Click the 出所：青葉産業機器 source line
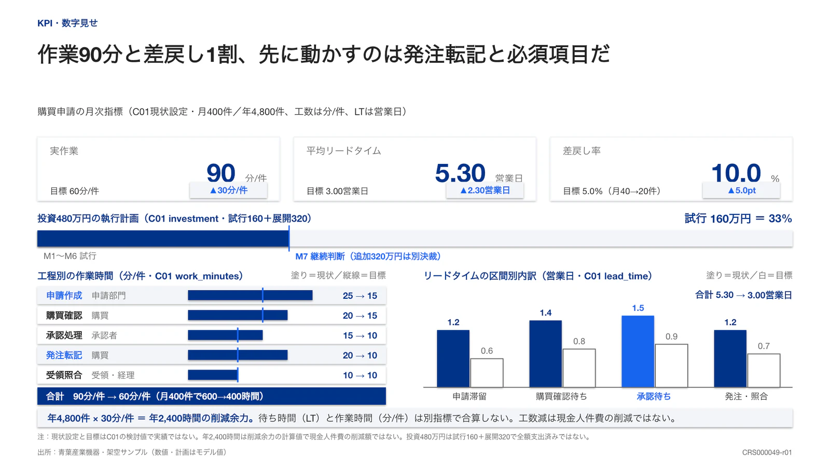Screen dimensions: 830x467 [134, 452]
